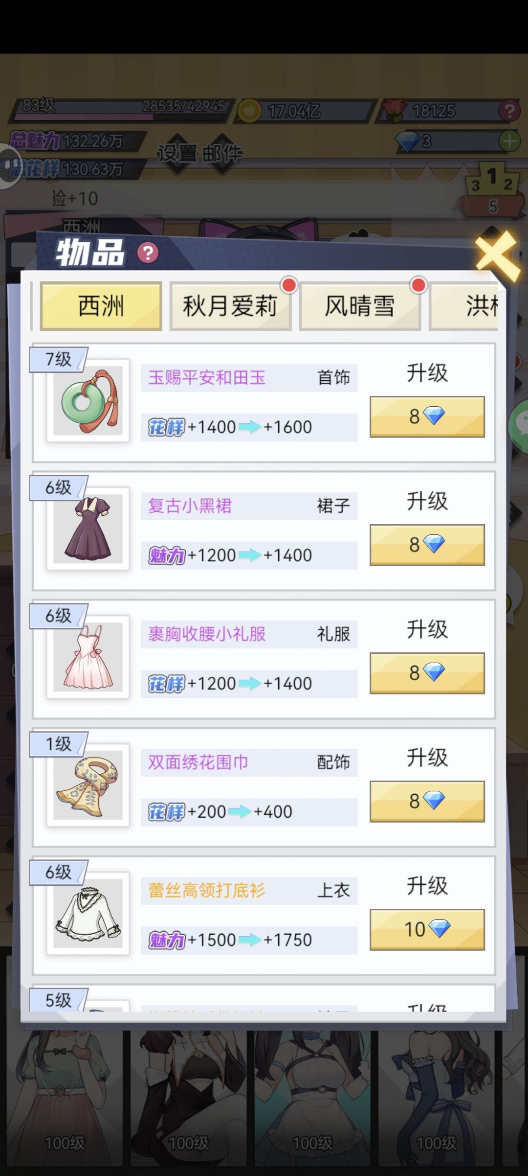Open the 风晴雪 tab
This screenshot has width=528, height=1176.
tap(360, 306)
